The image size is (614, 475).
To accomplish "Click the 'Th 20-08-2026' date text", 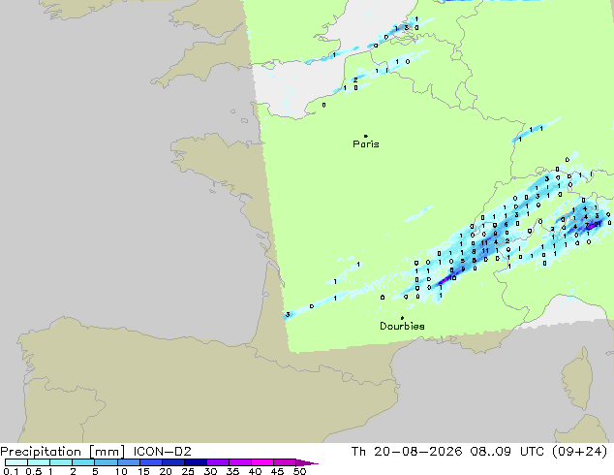I will [x=407, y=452].
